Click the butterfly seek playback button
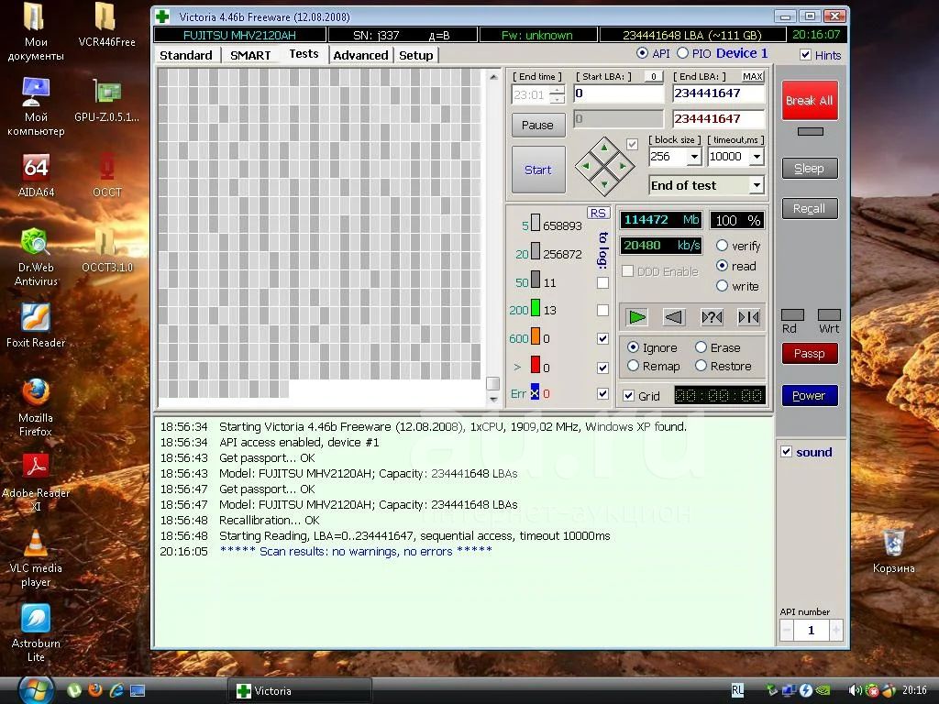This screenshot has height=704, width=939. click(x=748, y=316)
